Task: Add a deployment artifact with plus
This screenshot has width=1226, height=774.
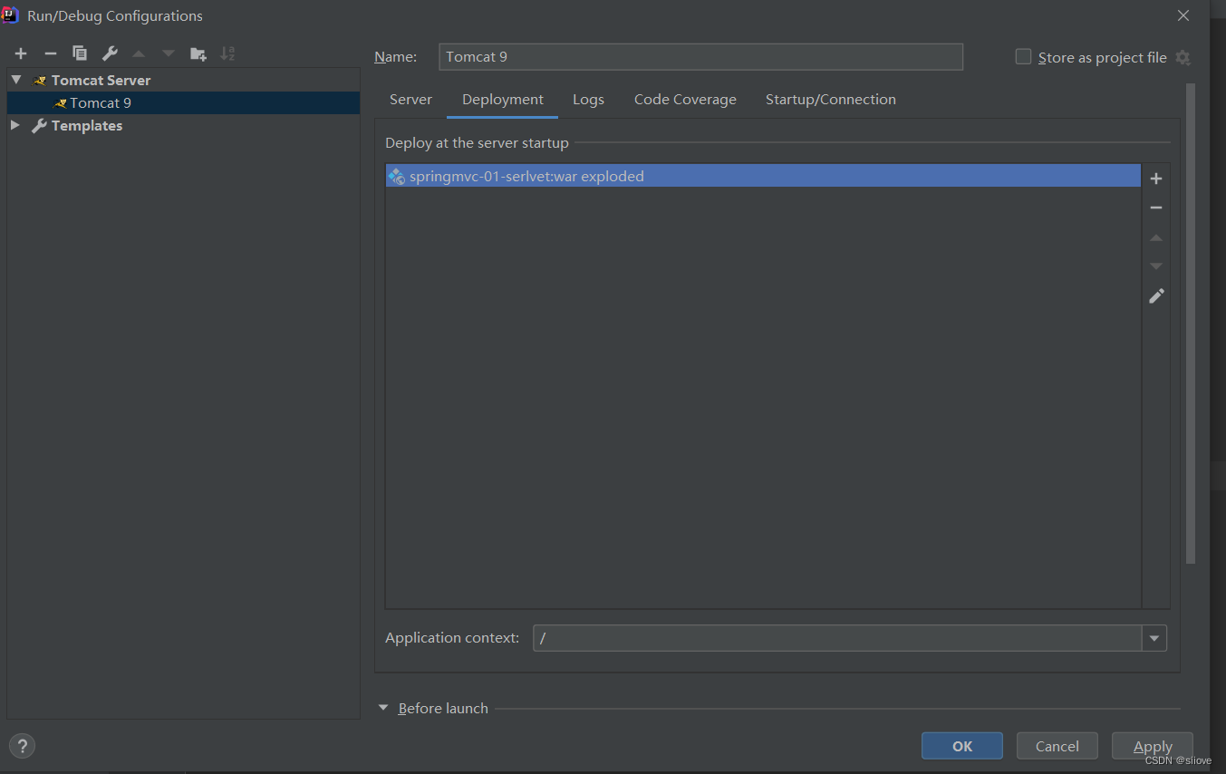Action: click(x=1156, y=179)
